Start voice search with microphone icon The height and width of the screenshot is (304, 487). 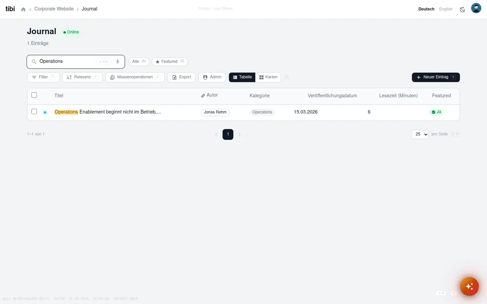pyautogui.click(x=118, y=62)
